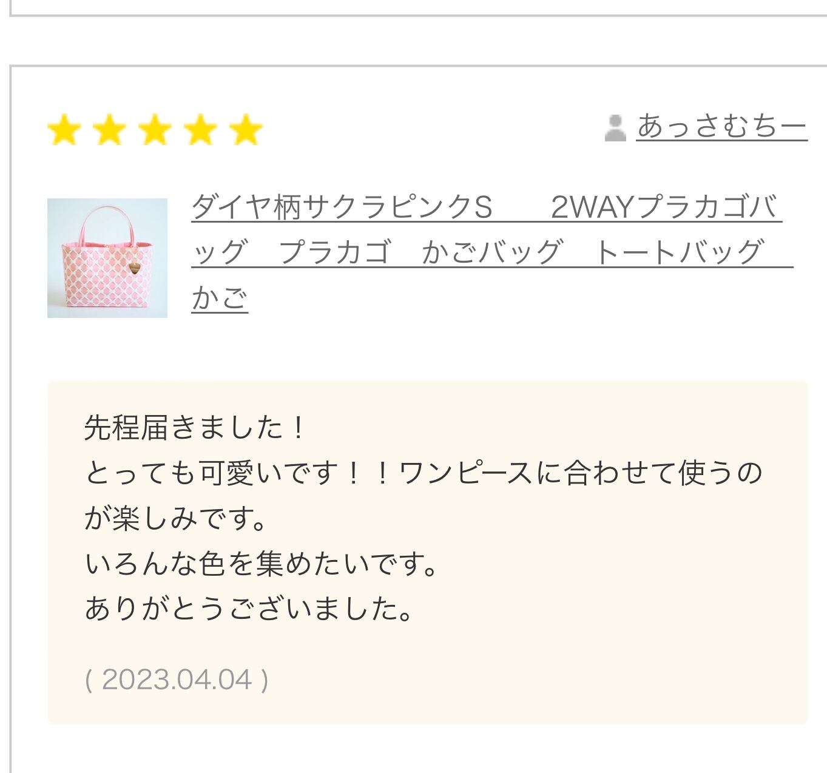The height and width of the screenshot is (773, 827).
Task: Click トートバッグ in the product title
Action: pyautogui.click(x=678, y=252)
